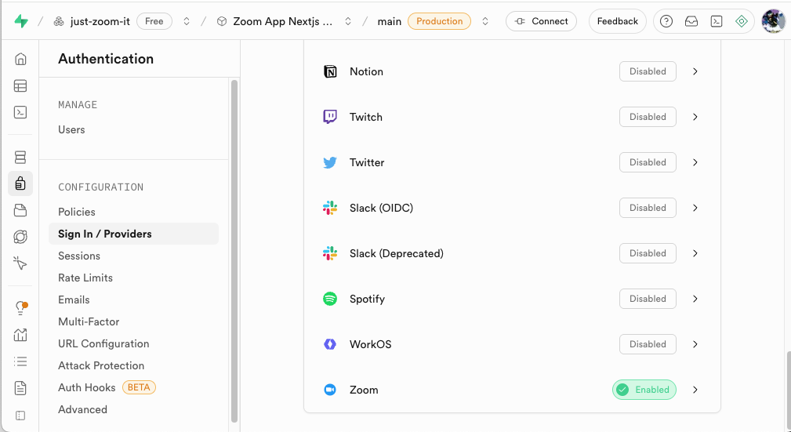Toggle the Slack (OIDC) Disabled badge
The height and width of the screenshot is (432, 791).
pos(648,208)
